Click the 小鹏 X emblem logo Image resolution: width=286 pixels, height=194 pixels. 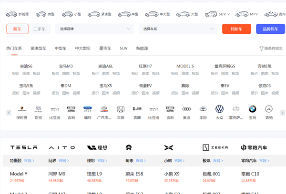pos(169,147)
